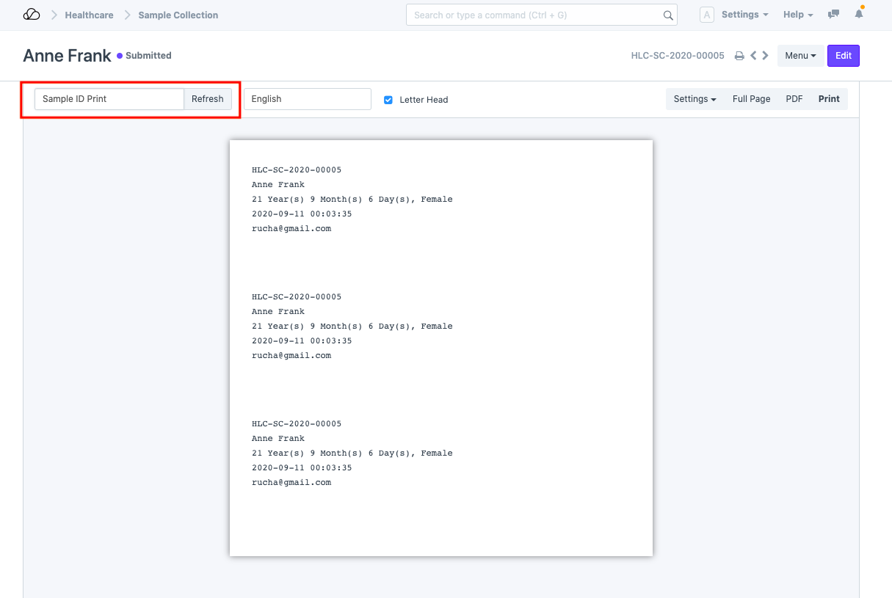
Task: Click the PDF option
Action: tap(794, 99)
